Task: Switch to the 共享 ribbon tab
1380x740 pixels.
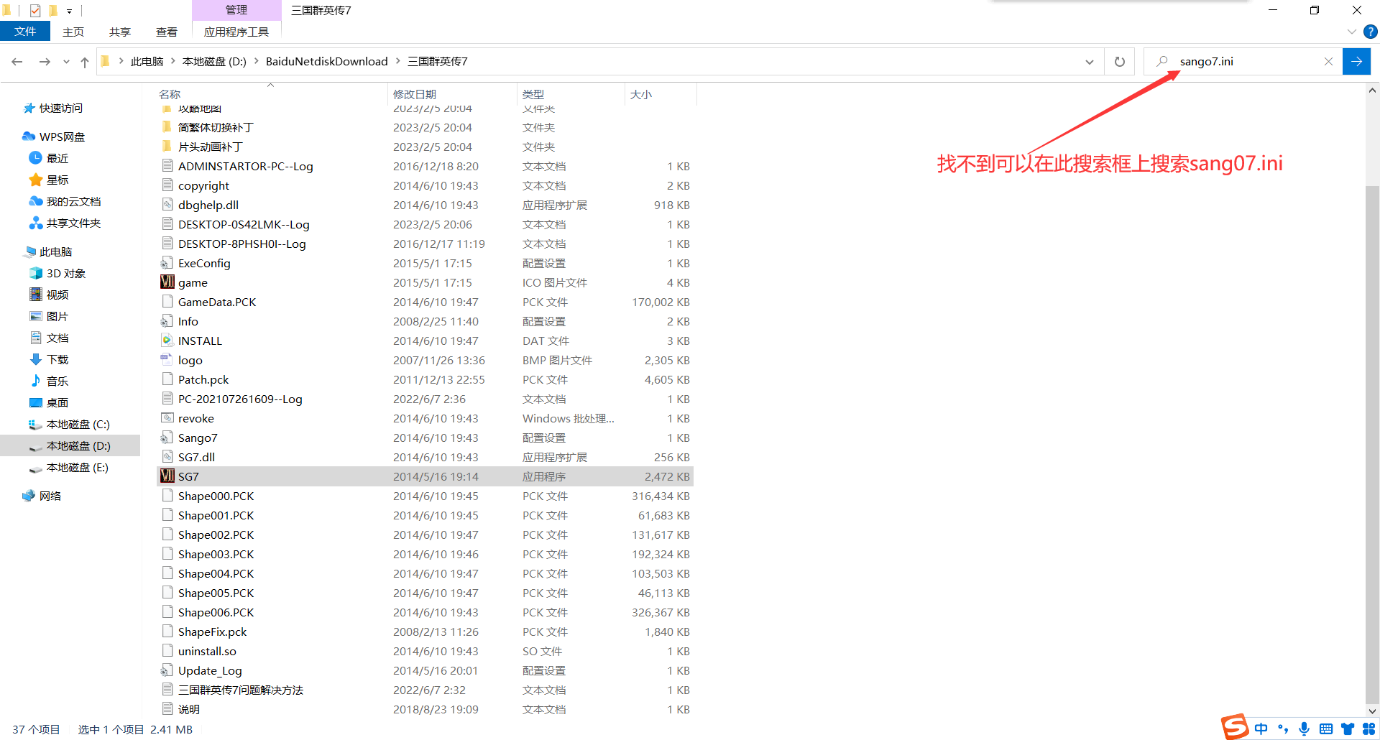Action: (x=120, y=32)
